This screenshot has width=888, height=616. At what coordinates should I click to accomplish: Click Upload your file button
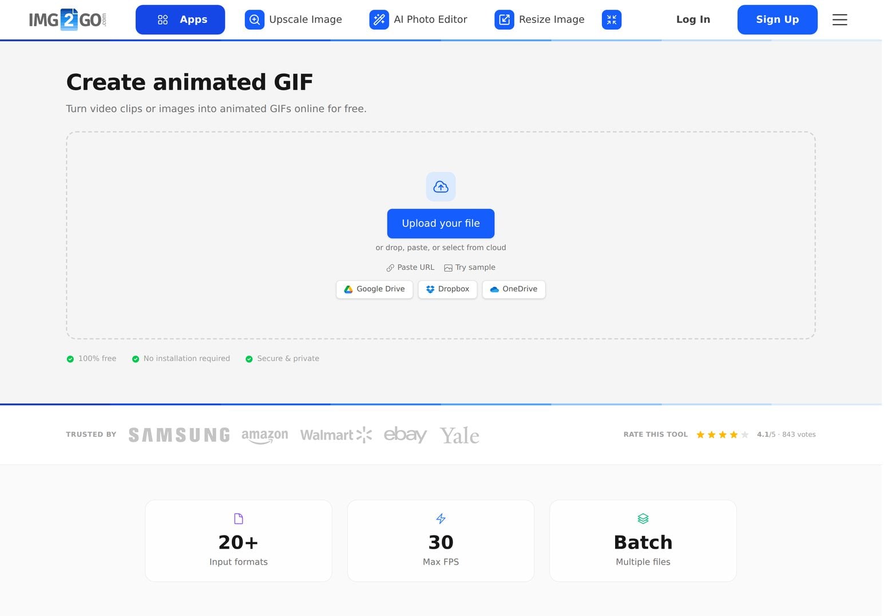pyautogui.click(x=441, y=223)
